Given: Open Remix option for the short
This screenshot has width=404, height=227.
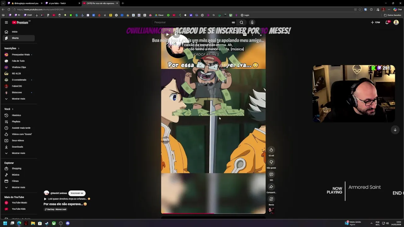Looking at the screenshot, I should pos(271,199).
